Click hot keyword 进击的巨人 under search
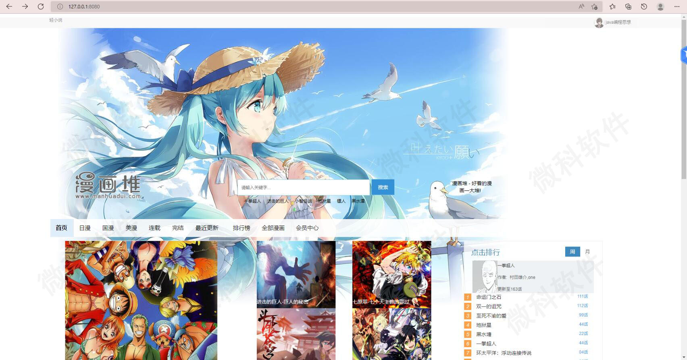The width and height of the screenshot is (687, 360). [x=278, y=201]
